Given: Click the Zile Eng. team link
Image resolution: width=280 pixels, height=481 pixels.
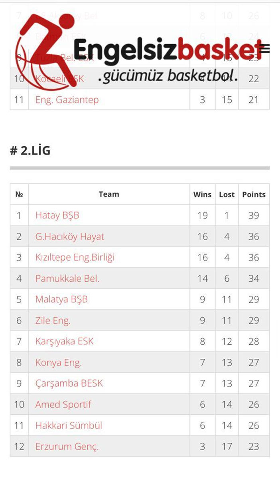Looking at the screenshot, I should point(53,320).
